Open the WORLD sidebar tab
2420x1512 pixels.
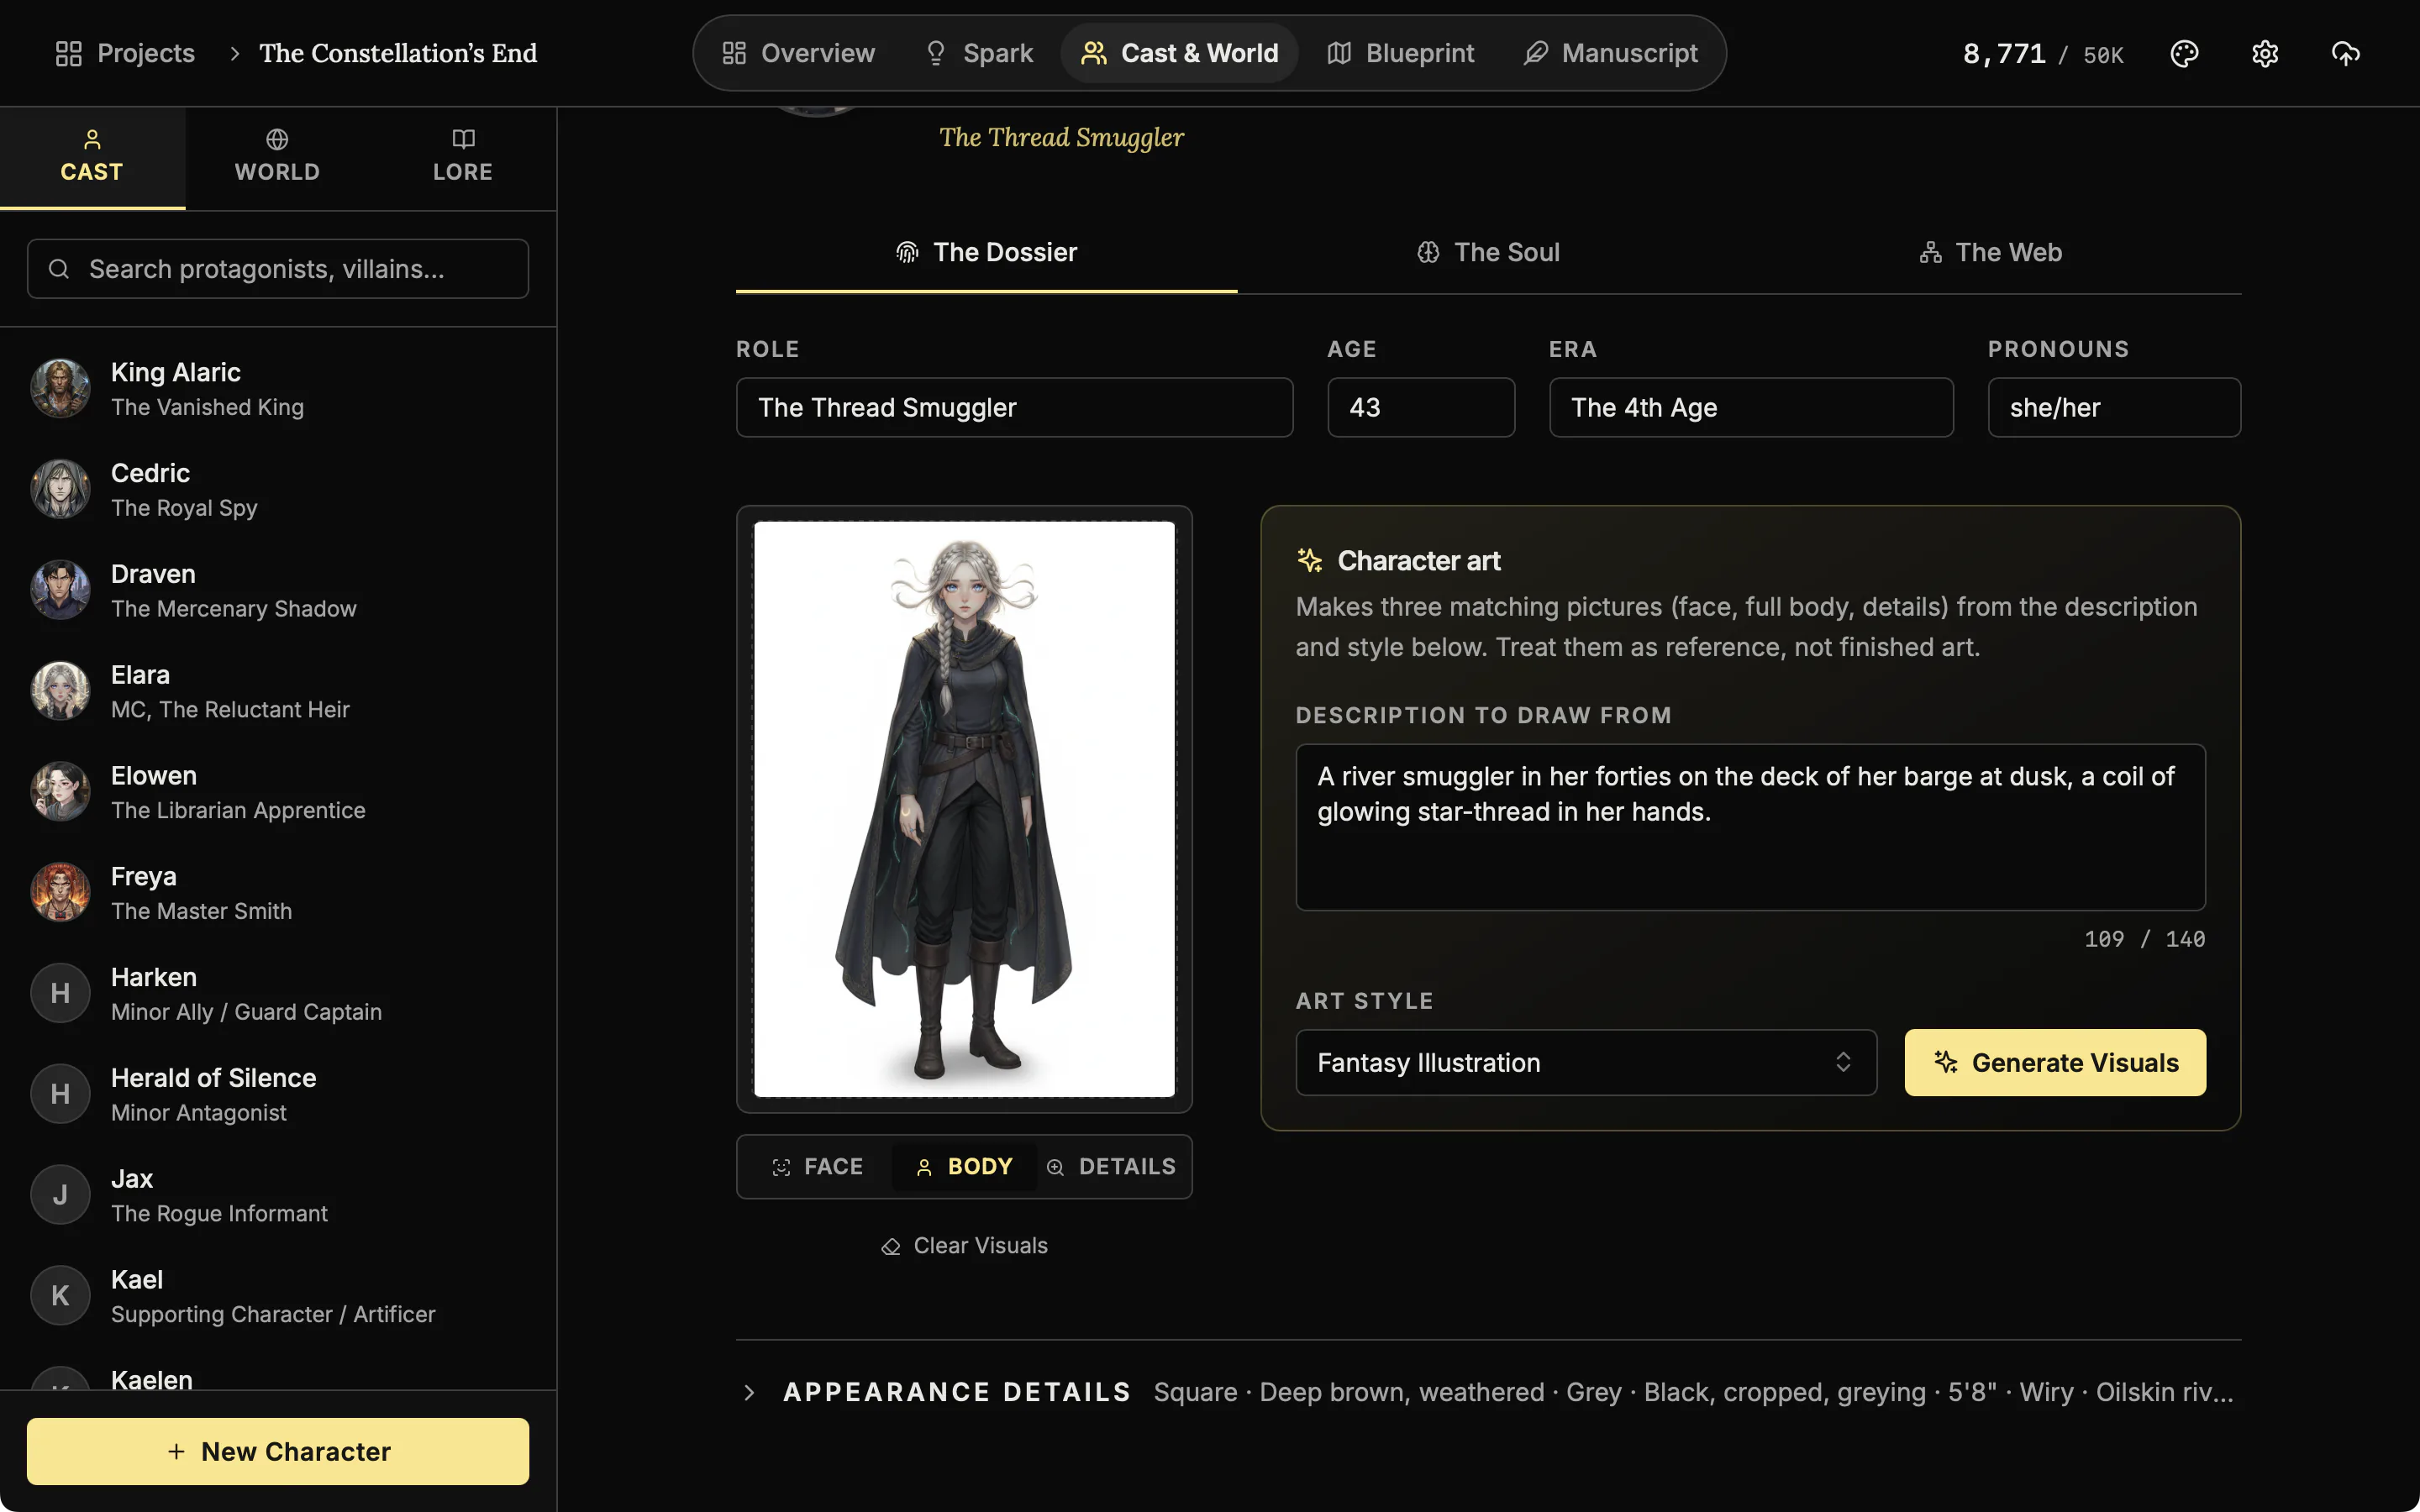[x=277, y=157]
